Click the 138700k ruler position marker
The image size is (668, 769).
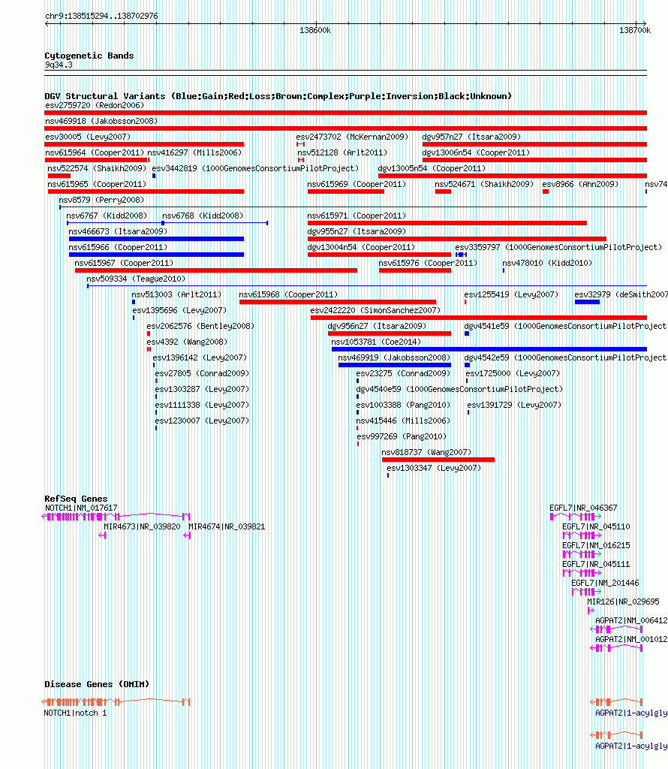(635, 30)
